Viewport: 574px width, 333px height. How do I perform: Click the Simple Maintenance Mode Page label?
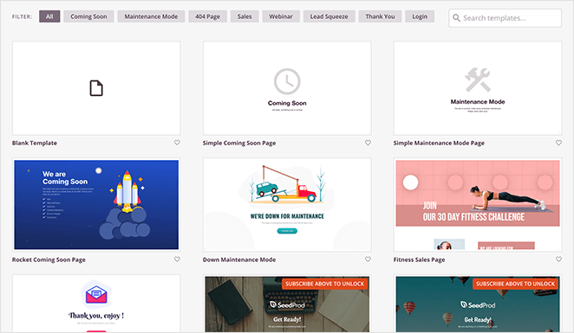tap(439, 143)
